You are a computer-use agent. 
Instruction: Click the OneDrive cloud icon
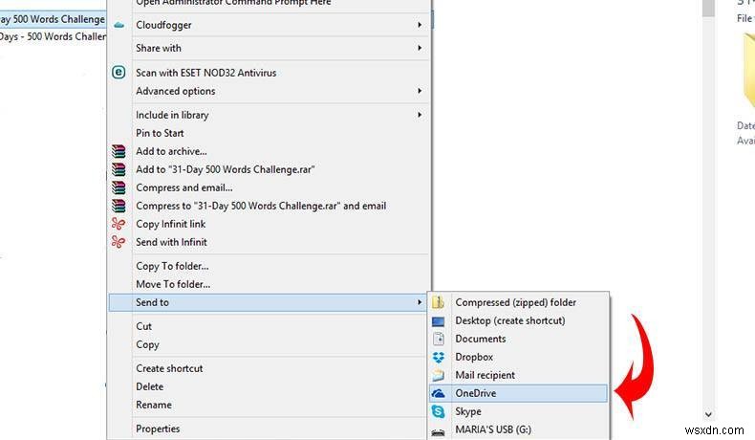(x=438, y=393)
